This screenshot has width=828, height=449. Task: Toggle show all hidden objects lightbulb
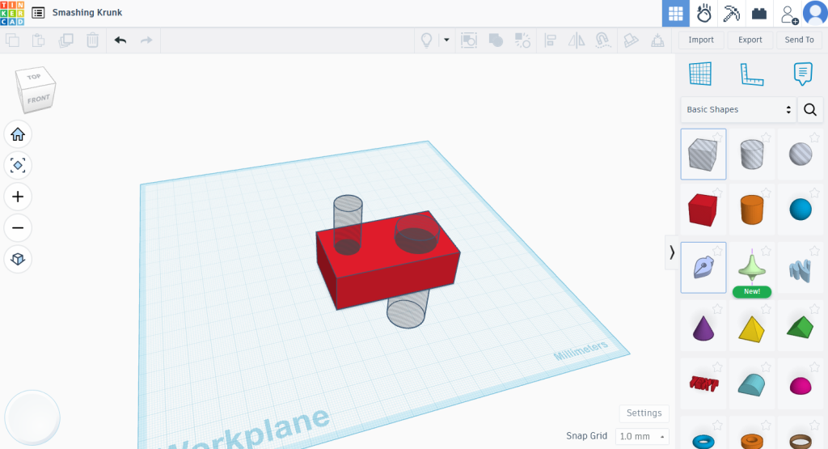[x=425, y=40]
